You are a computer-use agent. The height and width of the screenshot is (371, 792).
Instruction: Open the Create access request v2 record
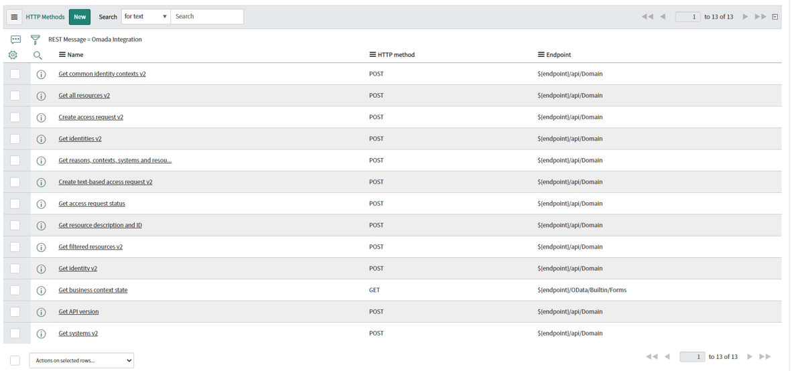[91, 117]
